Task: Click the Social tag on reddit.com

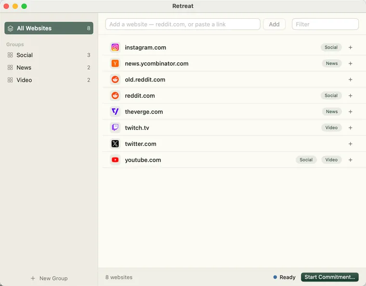Action: 331,96
